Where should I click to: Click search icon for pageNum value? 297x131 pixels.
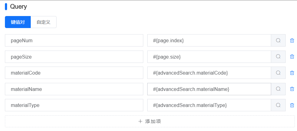click(x=278, y=40)
